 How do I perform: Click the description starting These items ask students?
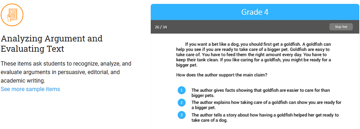[66, 72]
